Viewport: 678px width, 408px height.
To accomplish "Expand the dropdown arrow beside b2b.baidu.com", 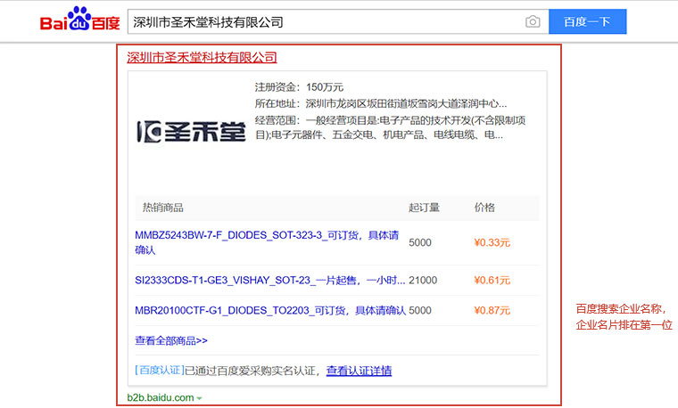I will click(200, 398).
